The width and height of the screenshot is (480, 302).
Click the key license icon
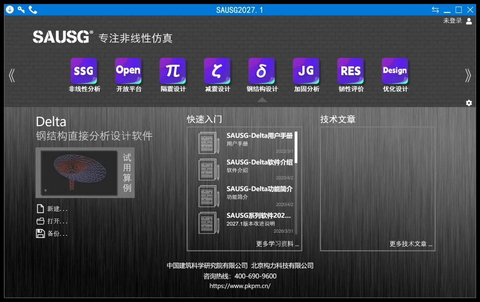[x=21, y=10]
